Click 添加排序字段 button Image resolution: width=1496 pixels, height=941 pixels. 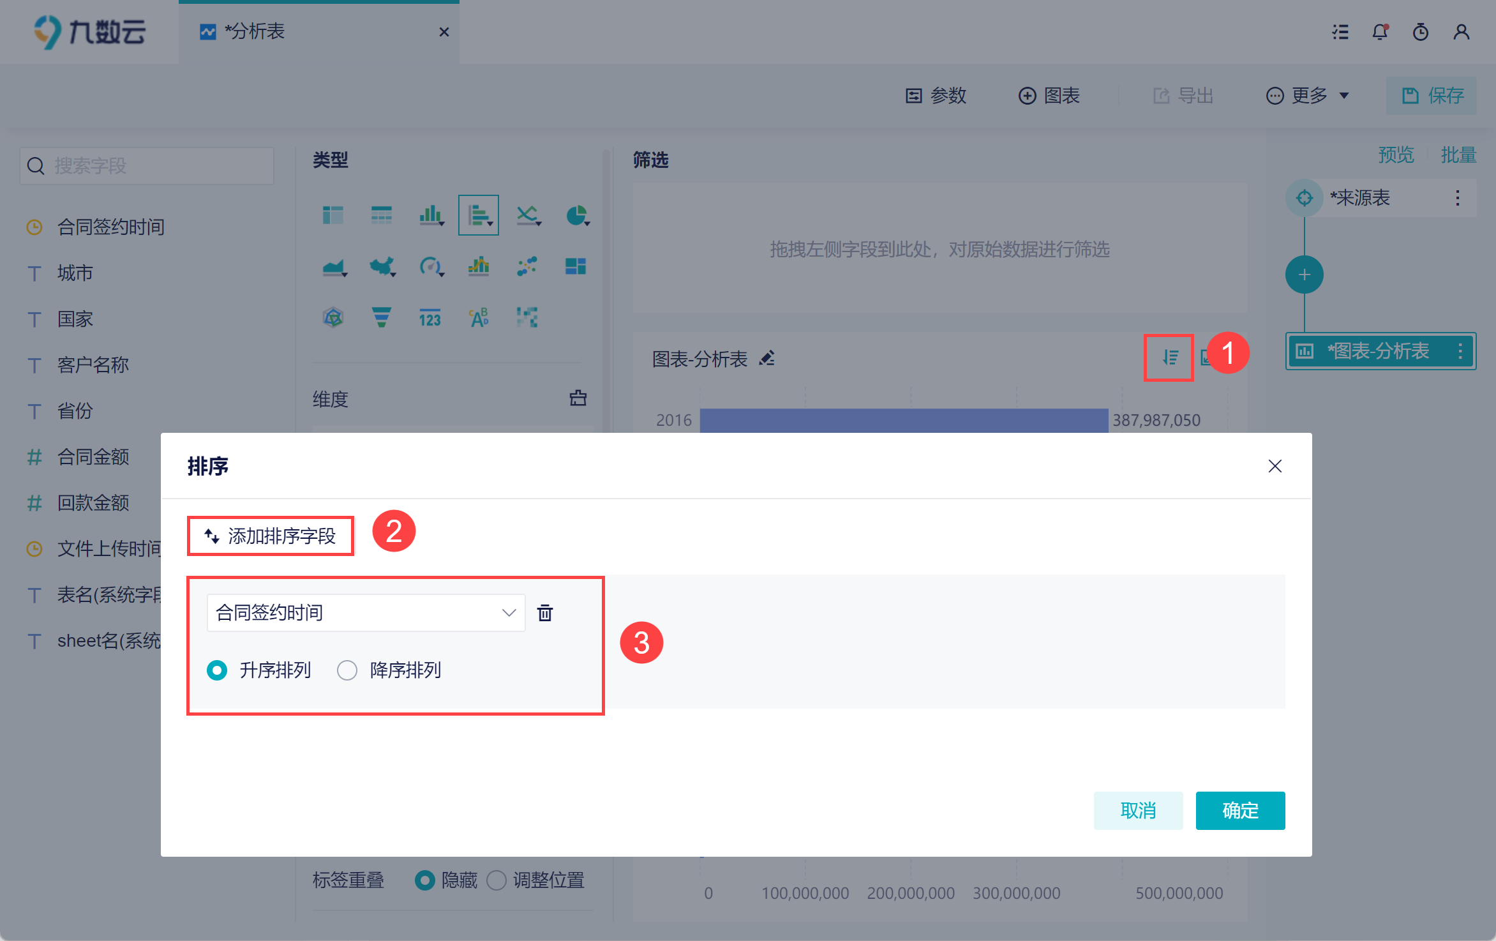271,536
